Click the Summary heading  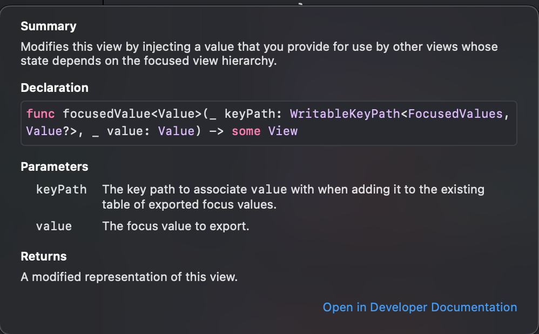49,26
